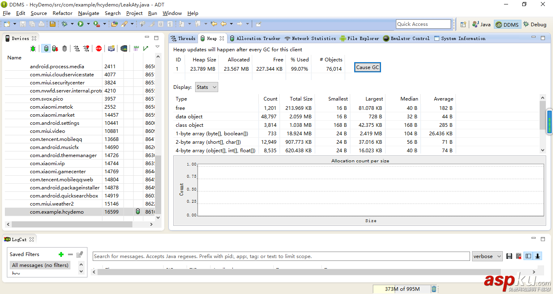This screenshot has width=553, height=294.
Task: Open the Display Stats dropdown
Action: 206,87
